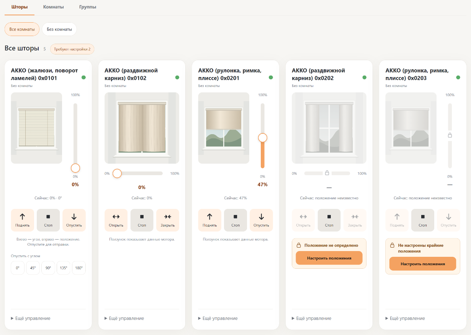The height and width of the screenshot is (335, 471).
Task: Toggle the Требуют настройки 2 filter badge
Action: point(72,49)
